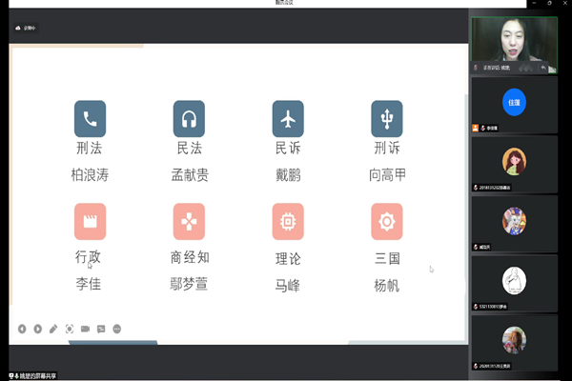Click the headphones icon above 民法
Viewport: 572px width, 381px height.
[x=189, y=119]
